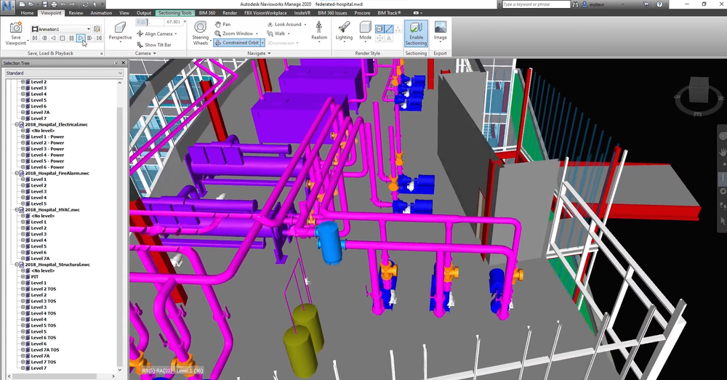This screenshot has width=727, height=380.
Task: Expand the Navigate panel dropdown
Action: (x=259, y=53)
